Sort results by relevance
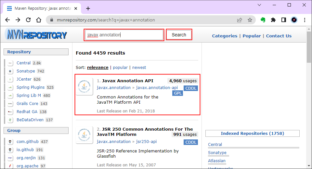312x169 pixels. (x=98, y=68)
